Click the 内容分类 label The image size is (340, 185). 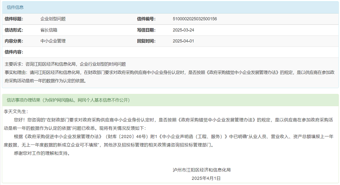click(x=14, y=41)
